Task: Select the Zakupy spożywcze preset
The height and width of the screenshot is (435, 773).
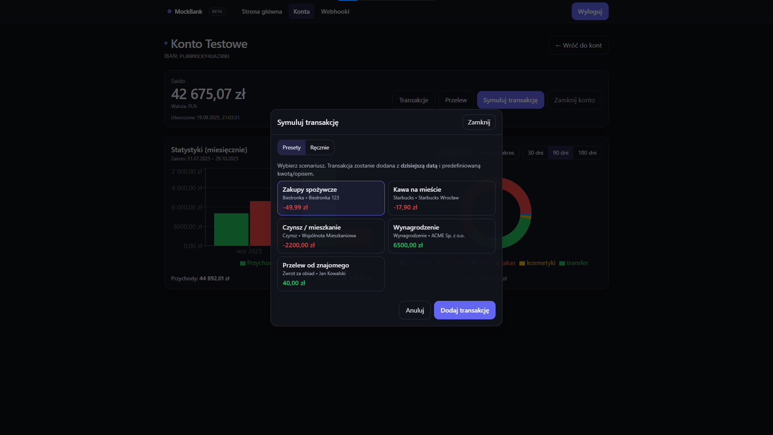Action: pyautogui.click(x=331, y=198)
